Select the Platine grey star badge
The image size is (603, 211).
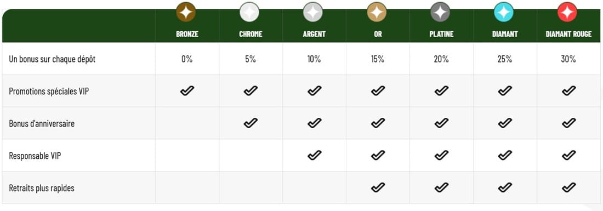pos(440,12)
